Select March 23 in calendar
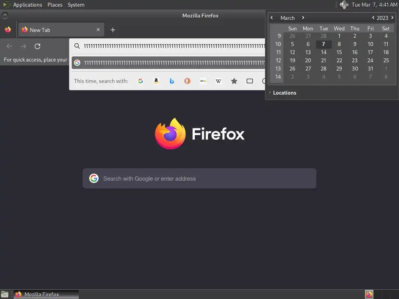This screenshot has width=399, height=299. (355, 60)
